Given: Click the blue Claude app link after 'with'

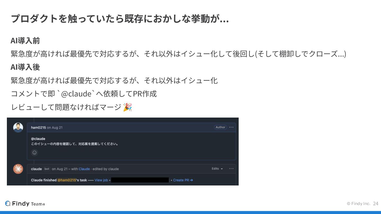Looking at the screenshot, I should click(84, 169).
